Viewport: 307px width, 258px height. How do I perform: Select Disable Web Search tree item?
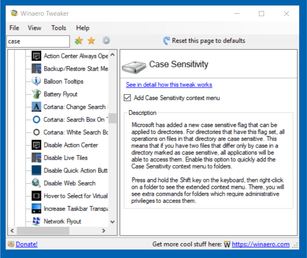[x=69, y=183]
